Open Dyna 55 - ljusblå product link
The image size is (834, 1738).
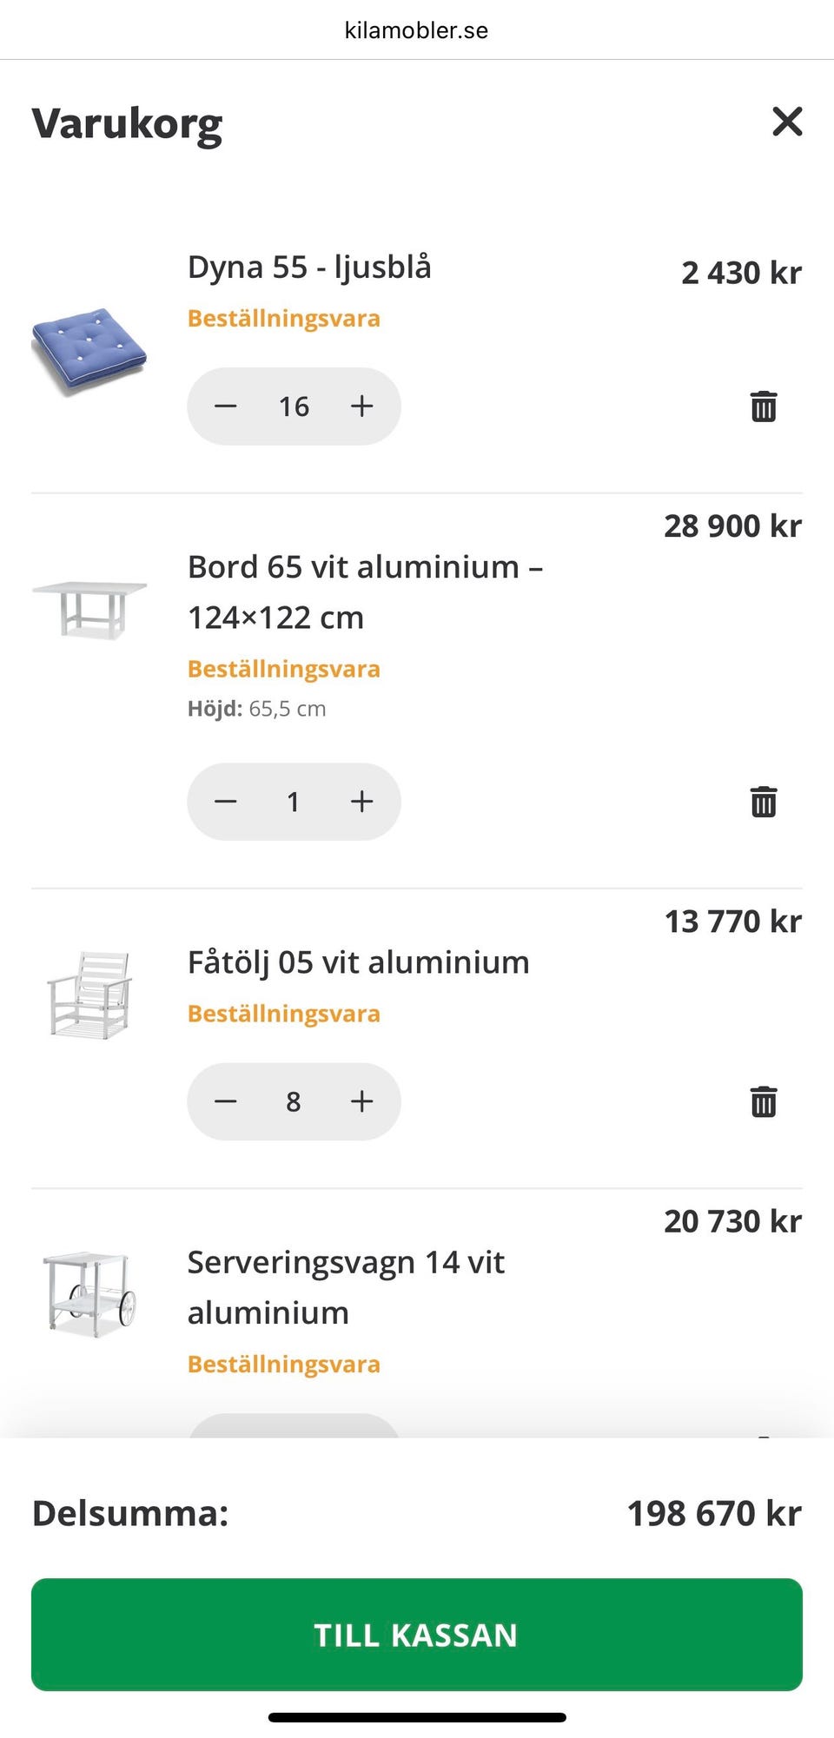tap(309, 268)
